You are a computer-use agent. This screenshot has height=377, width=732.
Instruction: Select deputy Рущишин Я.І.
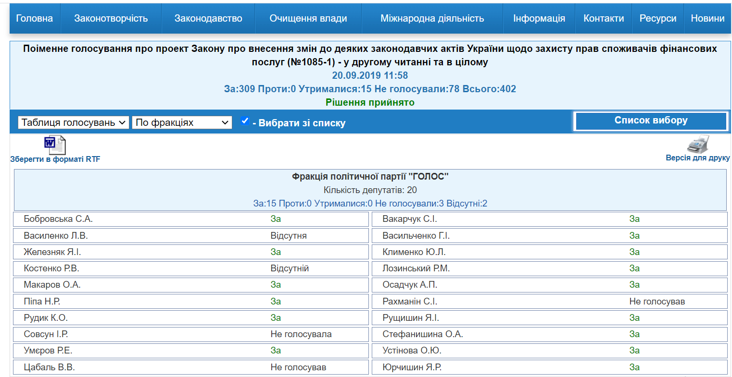411,318
